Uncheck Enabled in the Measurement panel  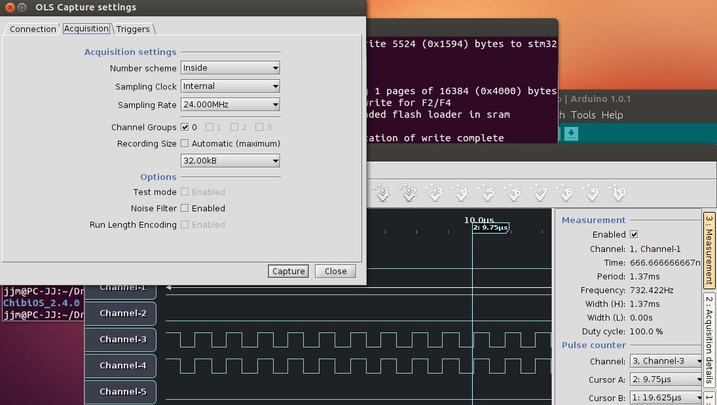633,234
